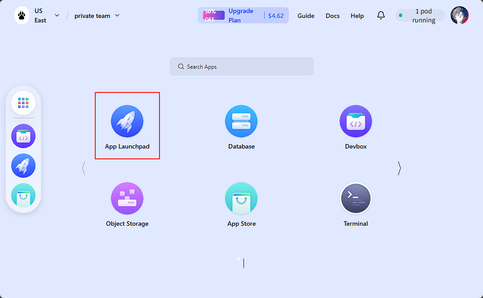This screenshot has height=298, width=483.
Task: Expand the private team workspace dropdown
Action: (x=117, y=15)
